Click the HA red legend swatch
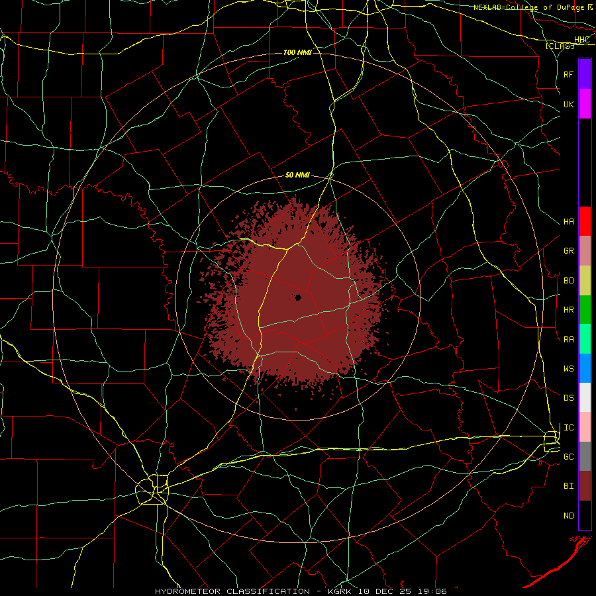 click(x=585, y=221)
